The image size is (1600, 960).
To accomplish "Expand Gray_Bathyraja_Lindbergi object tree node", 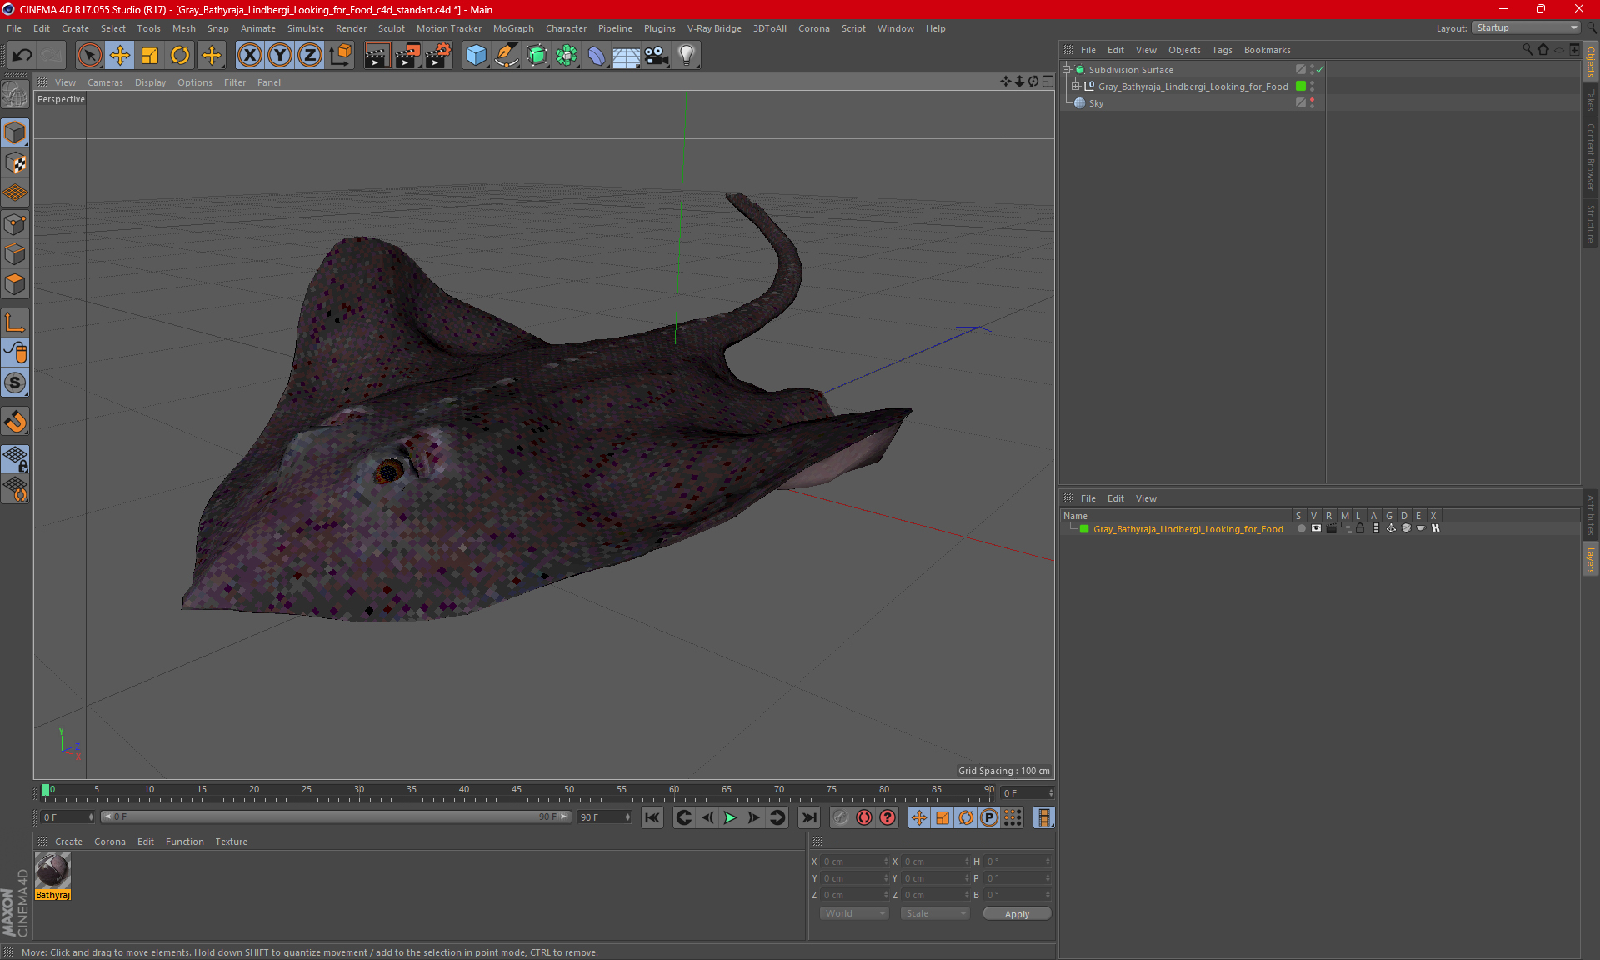I will point(1076,87).
